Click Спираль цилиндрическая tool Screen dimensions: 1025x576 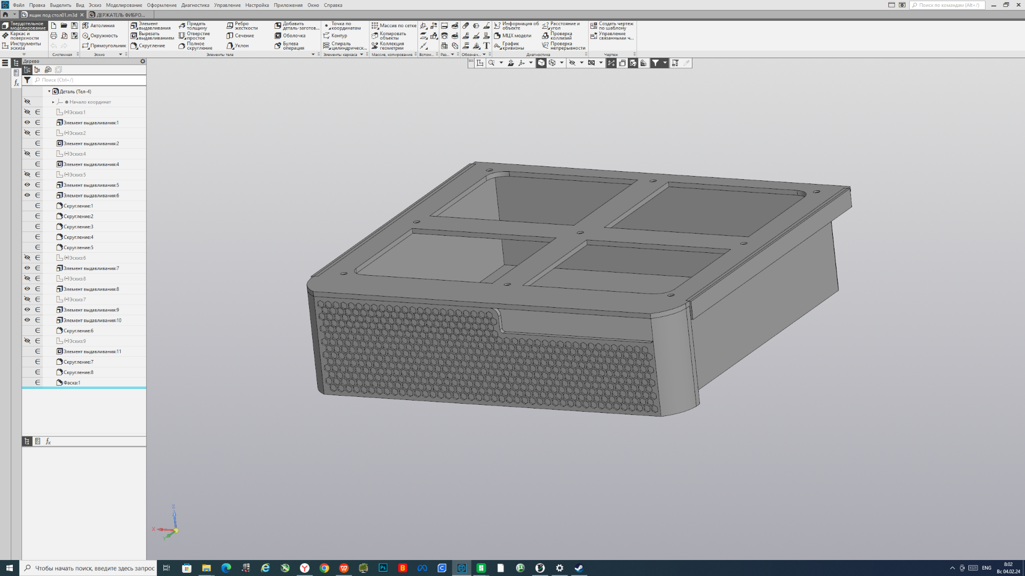(x=344, y=46)
